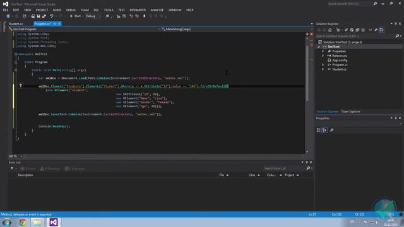Switch to the Student.cs editor tab
This screenshot has height=227, width=404.
(x=16, y=24)
